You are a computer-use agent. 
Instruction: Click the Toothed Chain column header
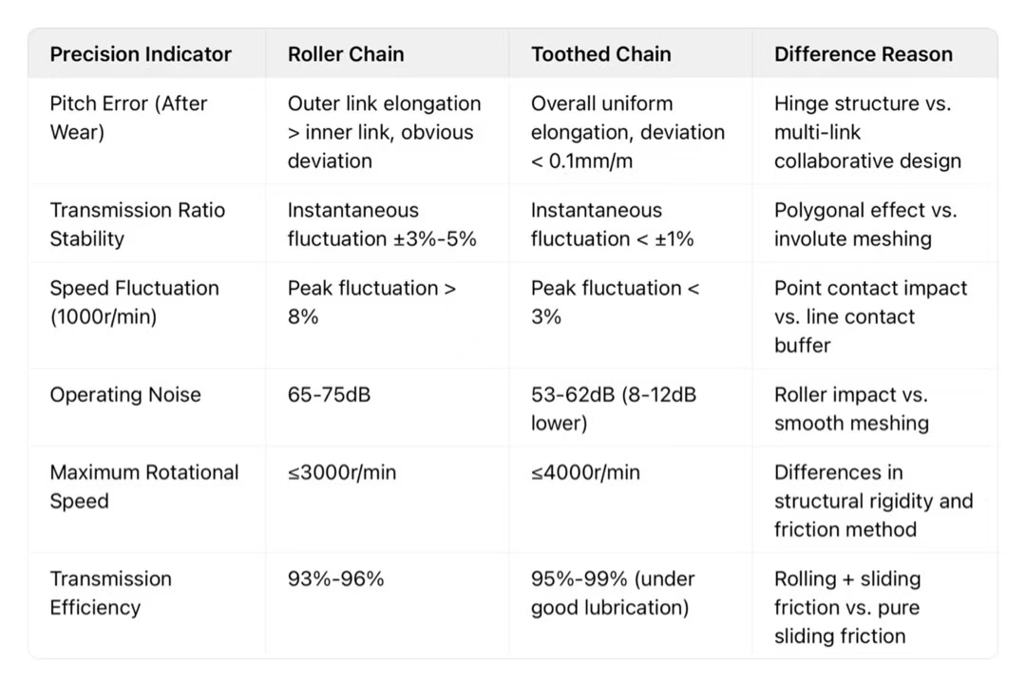(x=600, y=54)
